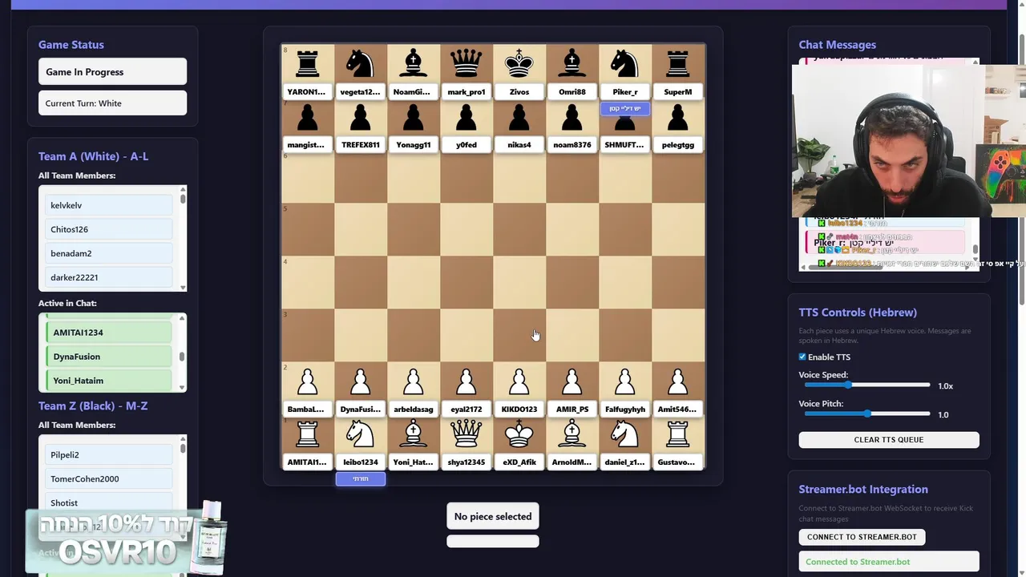Click active chat user DynaFusion
This screenshot has width=1026, height=577.
click(111, 357)
